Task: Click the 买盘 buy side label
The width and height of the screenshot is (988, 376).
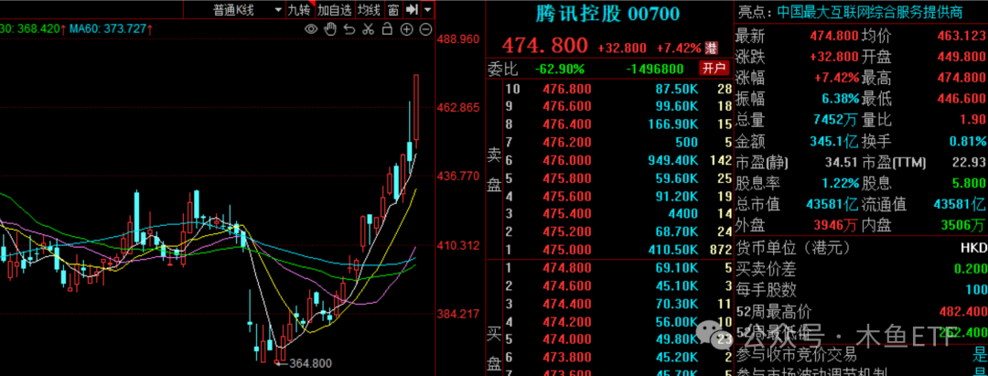Action: click(x=495, y=349)
